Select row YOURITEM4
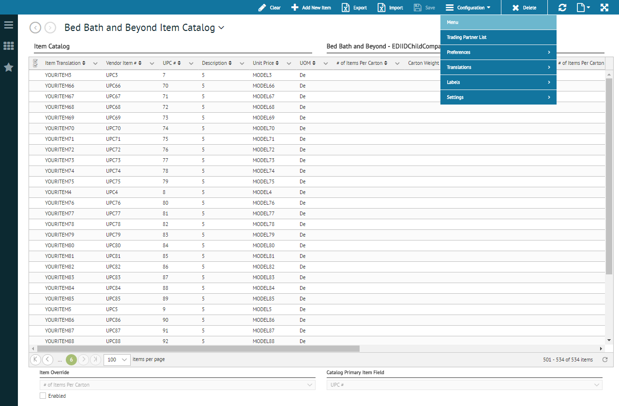 click(317, 192)
